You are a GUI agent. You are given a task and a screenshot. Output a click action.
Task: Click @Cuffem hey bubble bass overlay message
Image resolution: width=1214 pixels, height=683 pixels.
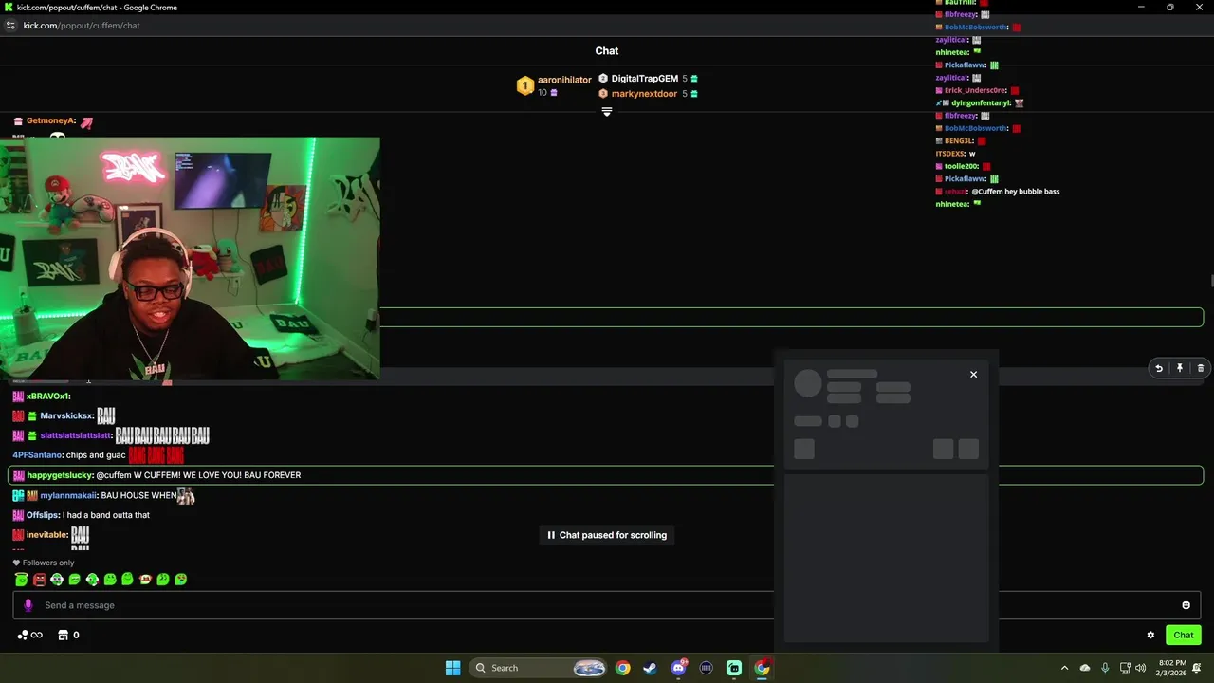1015,192
